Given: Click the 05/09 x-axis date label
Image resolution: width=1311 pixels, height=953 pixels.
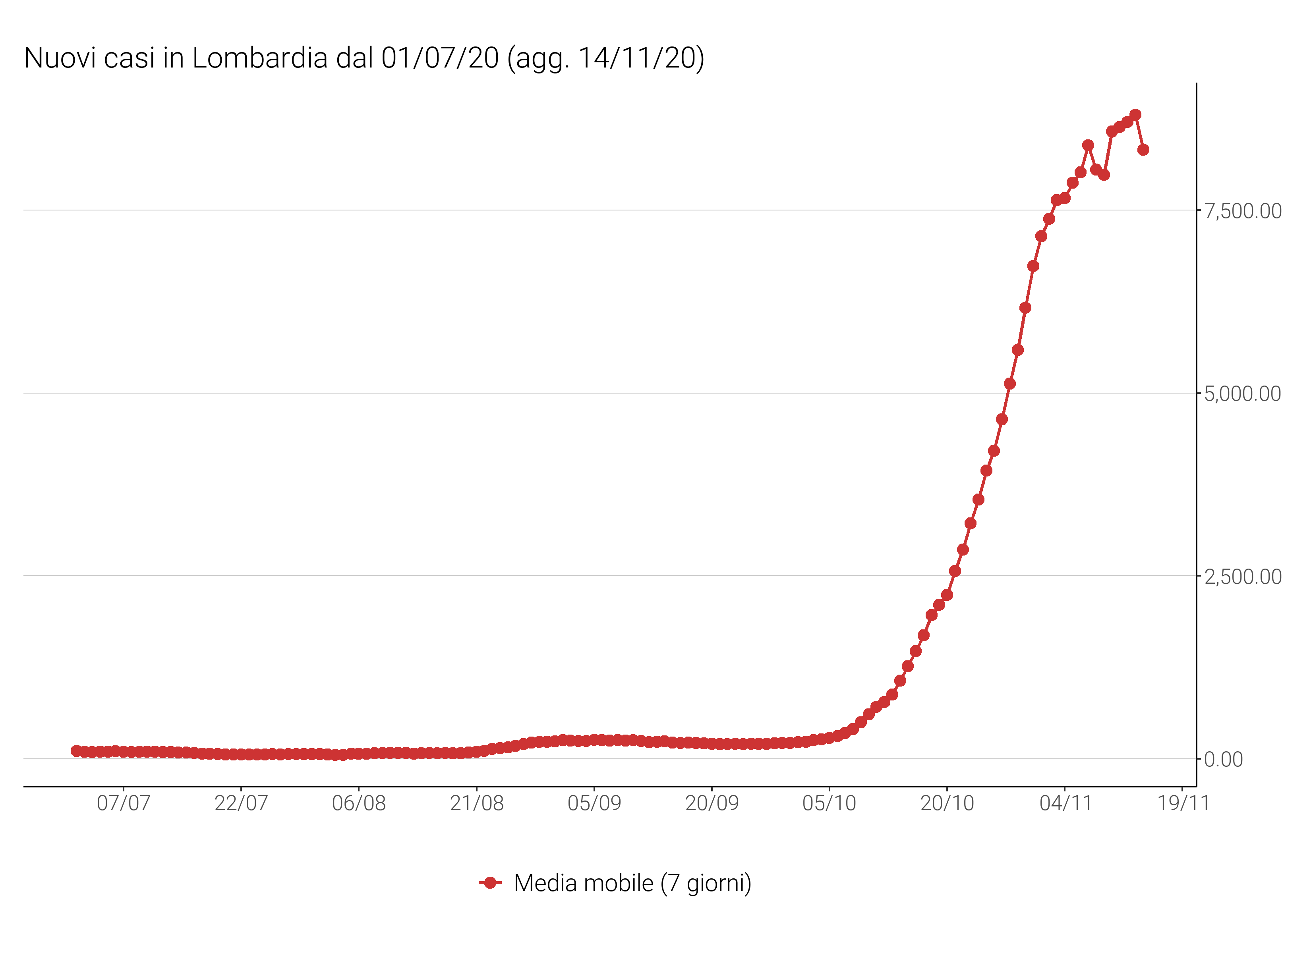Looking at the screenshot, I should pyautogui.click(x=594, y=803).
